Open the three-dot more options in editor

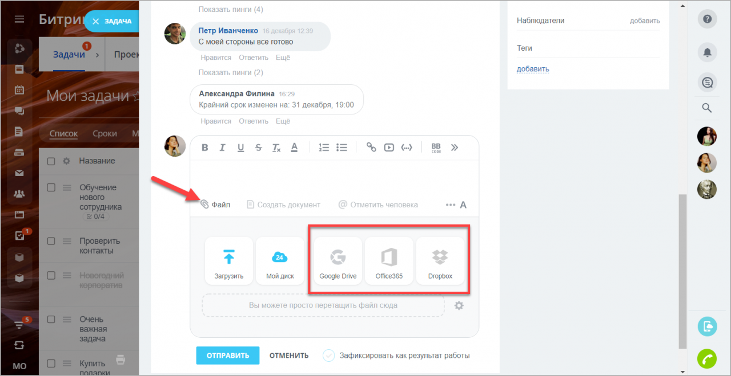[451, 205]
